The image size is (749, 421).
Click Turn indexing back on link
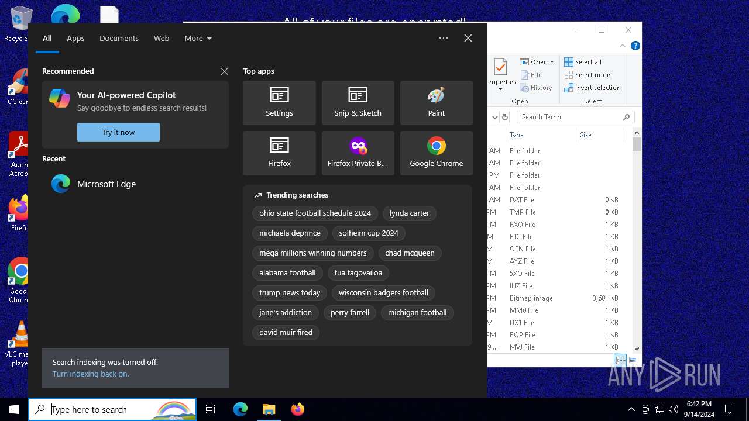tap(91, 374)
